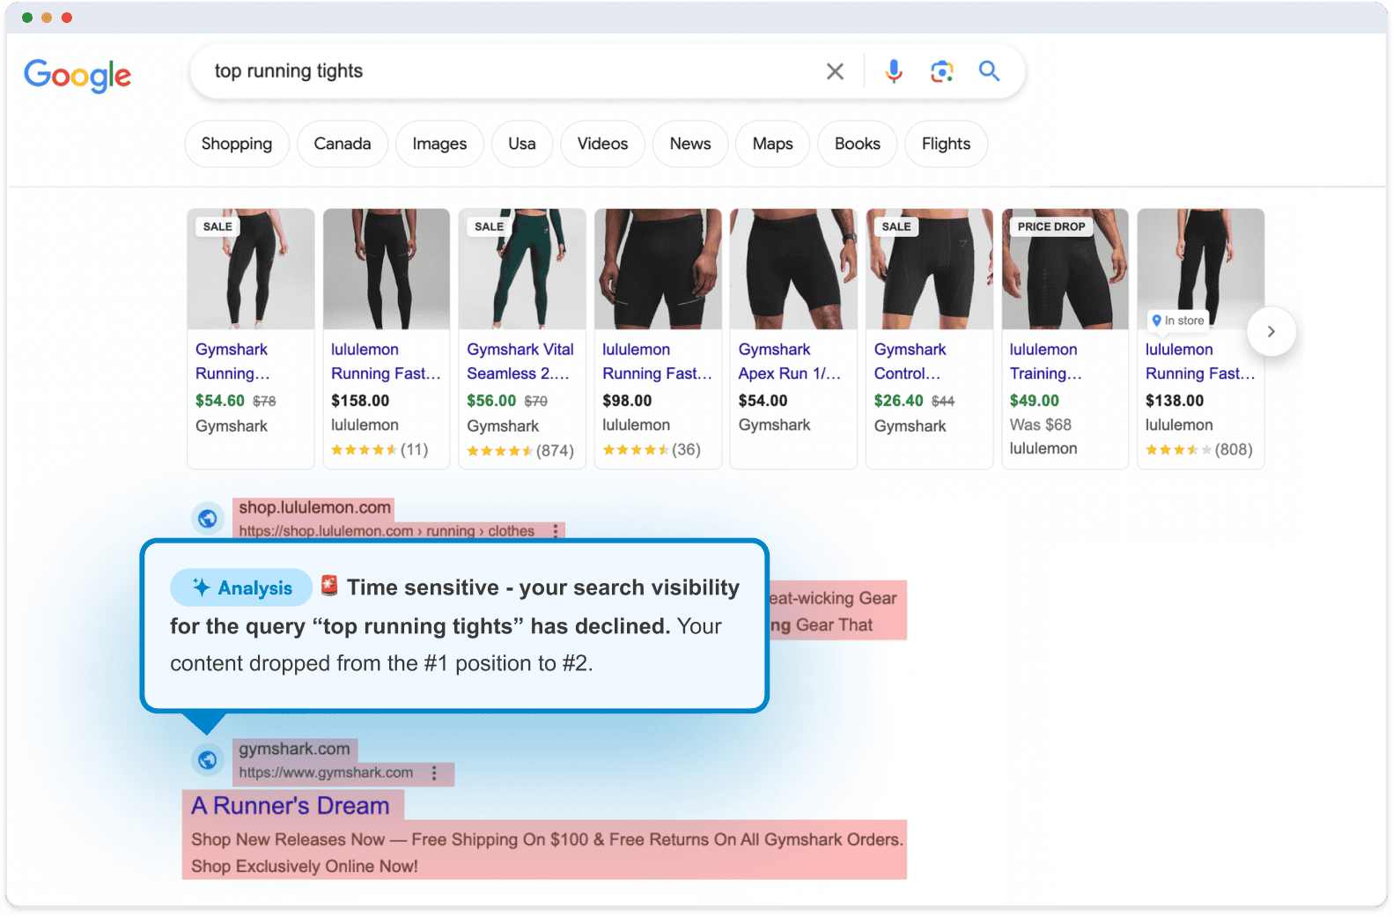Switch to the News tab
The height and width of the screenshot is (916, 1393).
tap(690, 144)
